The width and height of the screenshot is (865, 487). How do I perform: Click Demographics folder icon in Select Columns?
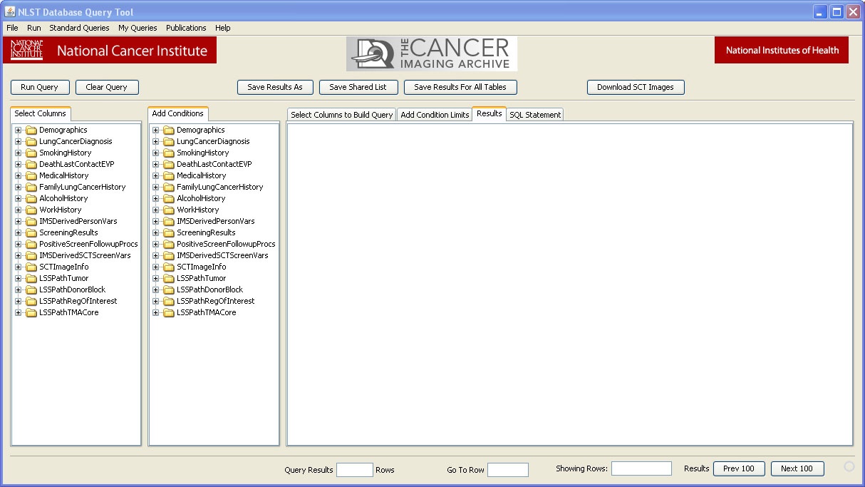(31, 130)
